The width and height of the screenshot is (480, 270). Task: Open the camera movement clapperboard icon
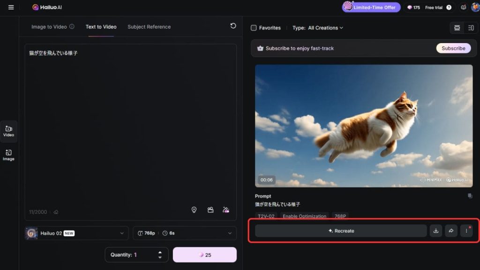[x=210, y=210]
